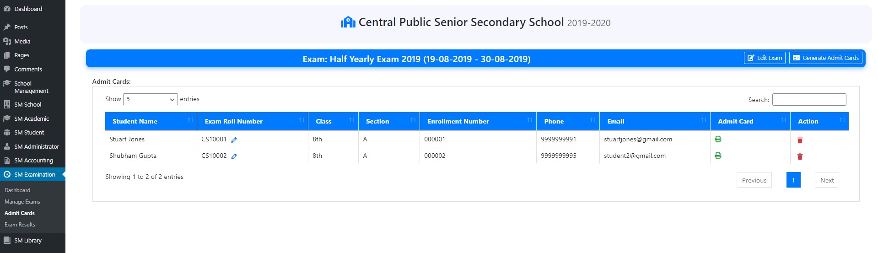
Task: Click the pencil icon beside roll number CS10001
Action: point(234,140)
